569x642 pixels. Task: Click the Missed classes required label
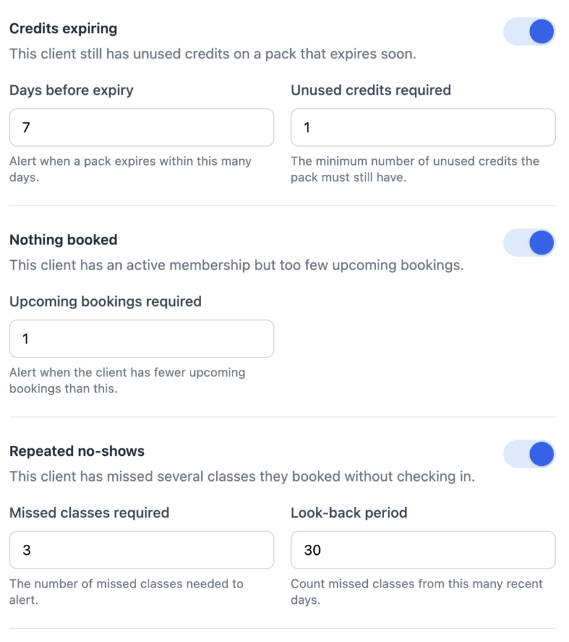tap(89, 513)
